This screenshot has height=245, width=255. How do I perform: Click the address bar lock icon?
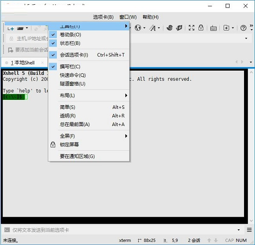pos(11,39)
